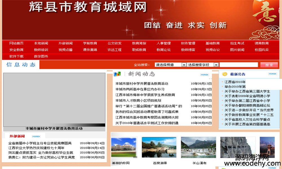Open 安全教育 navigation item

pos(16,50)
